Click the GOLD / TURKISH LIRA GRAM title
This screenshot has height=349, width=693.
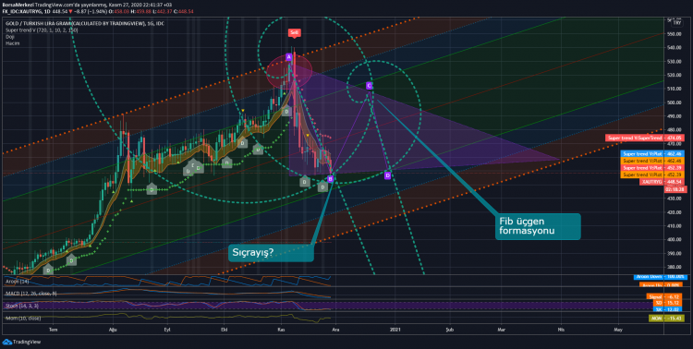pyautogui.click(x=84, y=23)
